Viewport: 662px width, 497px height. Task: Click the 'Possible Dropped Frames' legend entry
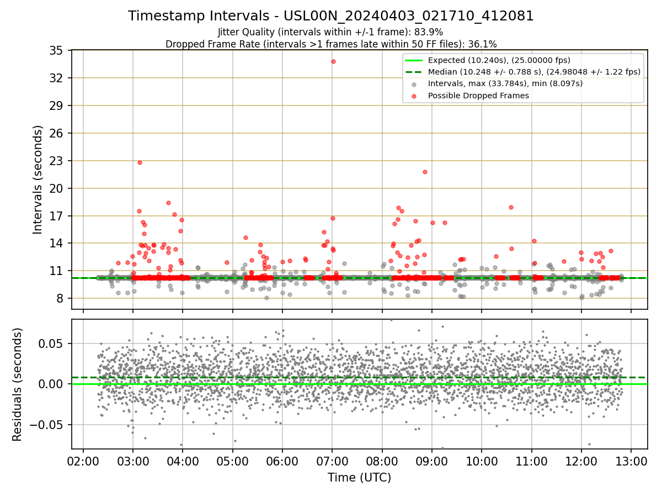(x=478, y=96)
